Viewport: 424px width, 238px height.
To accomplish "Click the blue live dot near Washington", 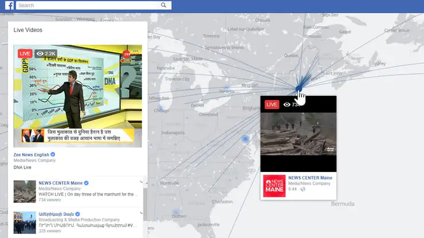I will pos(245,139).
